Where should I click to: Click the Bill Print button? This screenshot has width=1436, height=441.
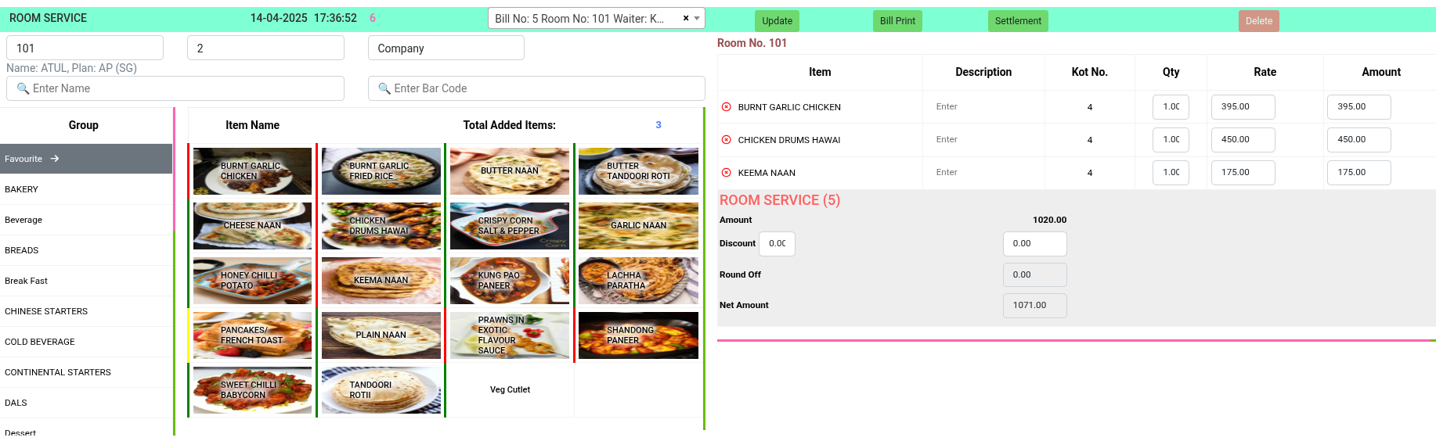coord(897,21)
